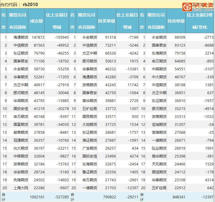Select 浙商期货 with long position 43245
Image resolution: width=215 pixels, height=202 pixels.
pos(90,85)
